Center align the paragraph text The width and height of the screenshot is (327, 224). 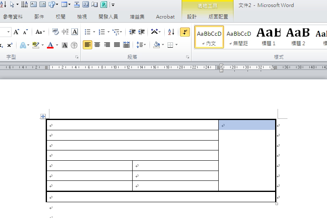click(x=97, y=44)
